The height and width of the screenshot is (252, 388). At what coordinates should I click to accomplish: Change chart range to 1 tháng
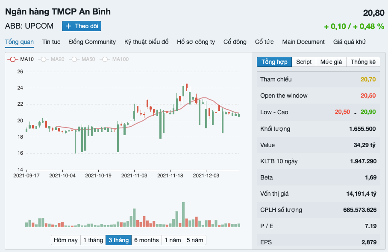(93, 240)
